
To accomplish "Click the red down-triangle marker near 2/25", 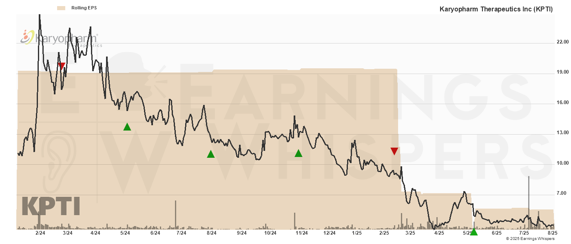I will 394,151.
